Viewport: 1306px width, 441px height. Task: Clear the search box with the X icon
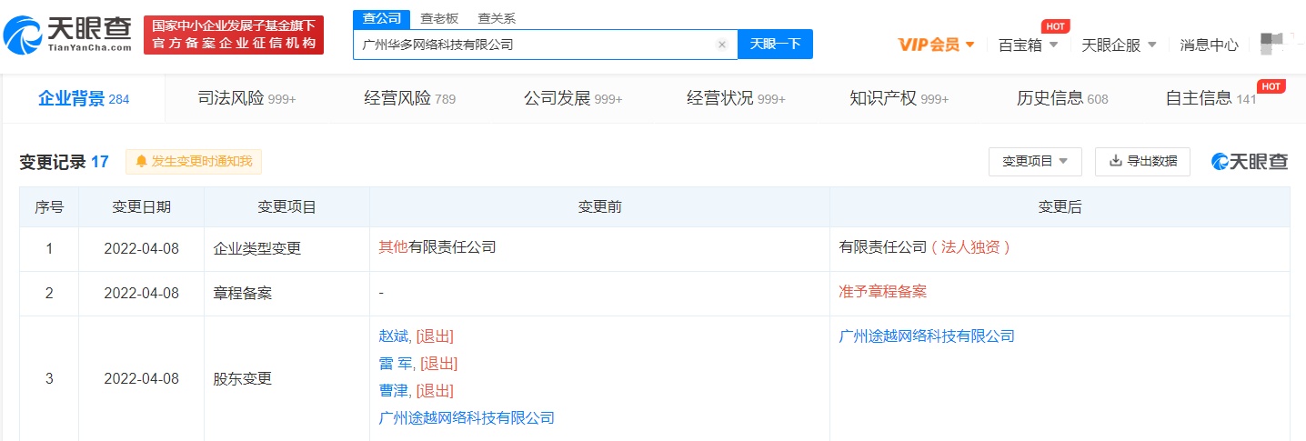point(722,45)
